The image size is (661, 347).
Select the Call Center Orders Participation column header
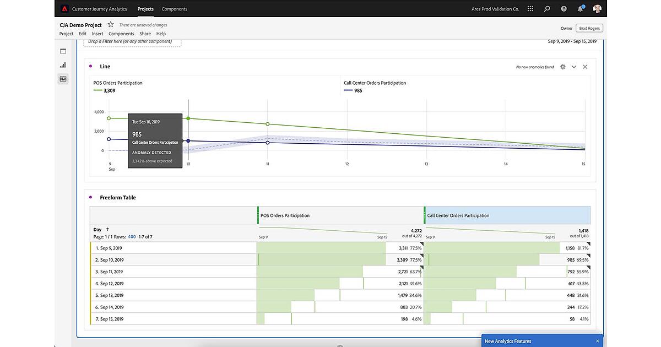(x=507, y=215)
